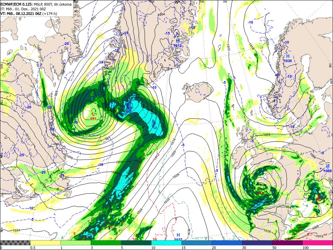Viewport: 333px width, 250px height.
Task: Click the '988' isobar label
Action: click(56, 94)
